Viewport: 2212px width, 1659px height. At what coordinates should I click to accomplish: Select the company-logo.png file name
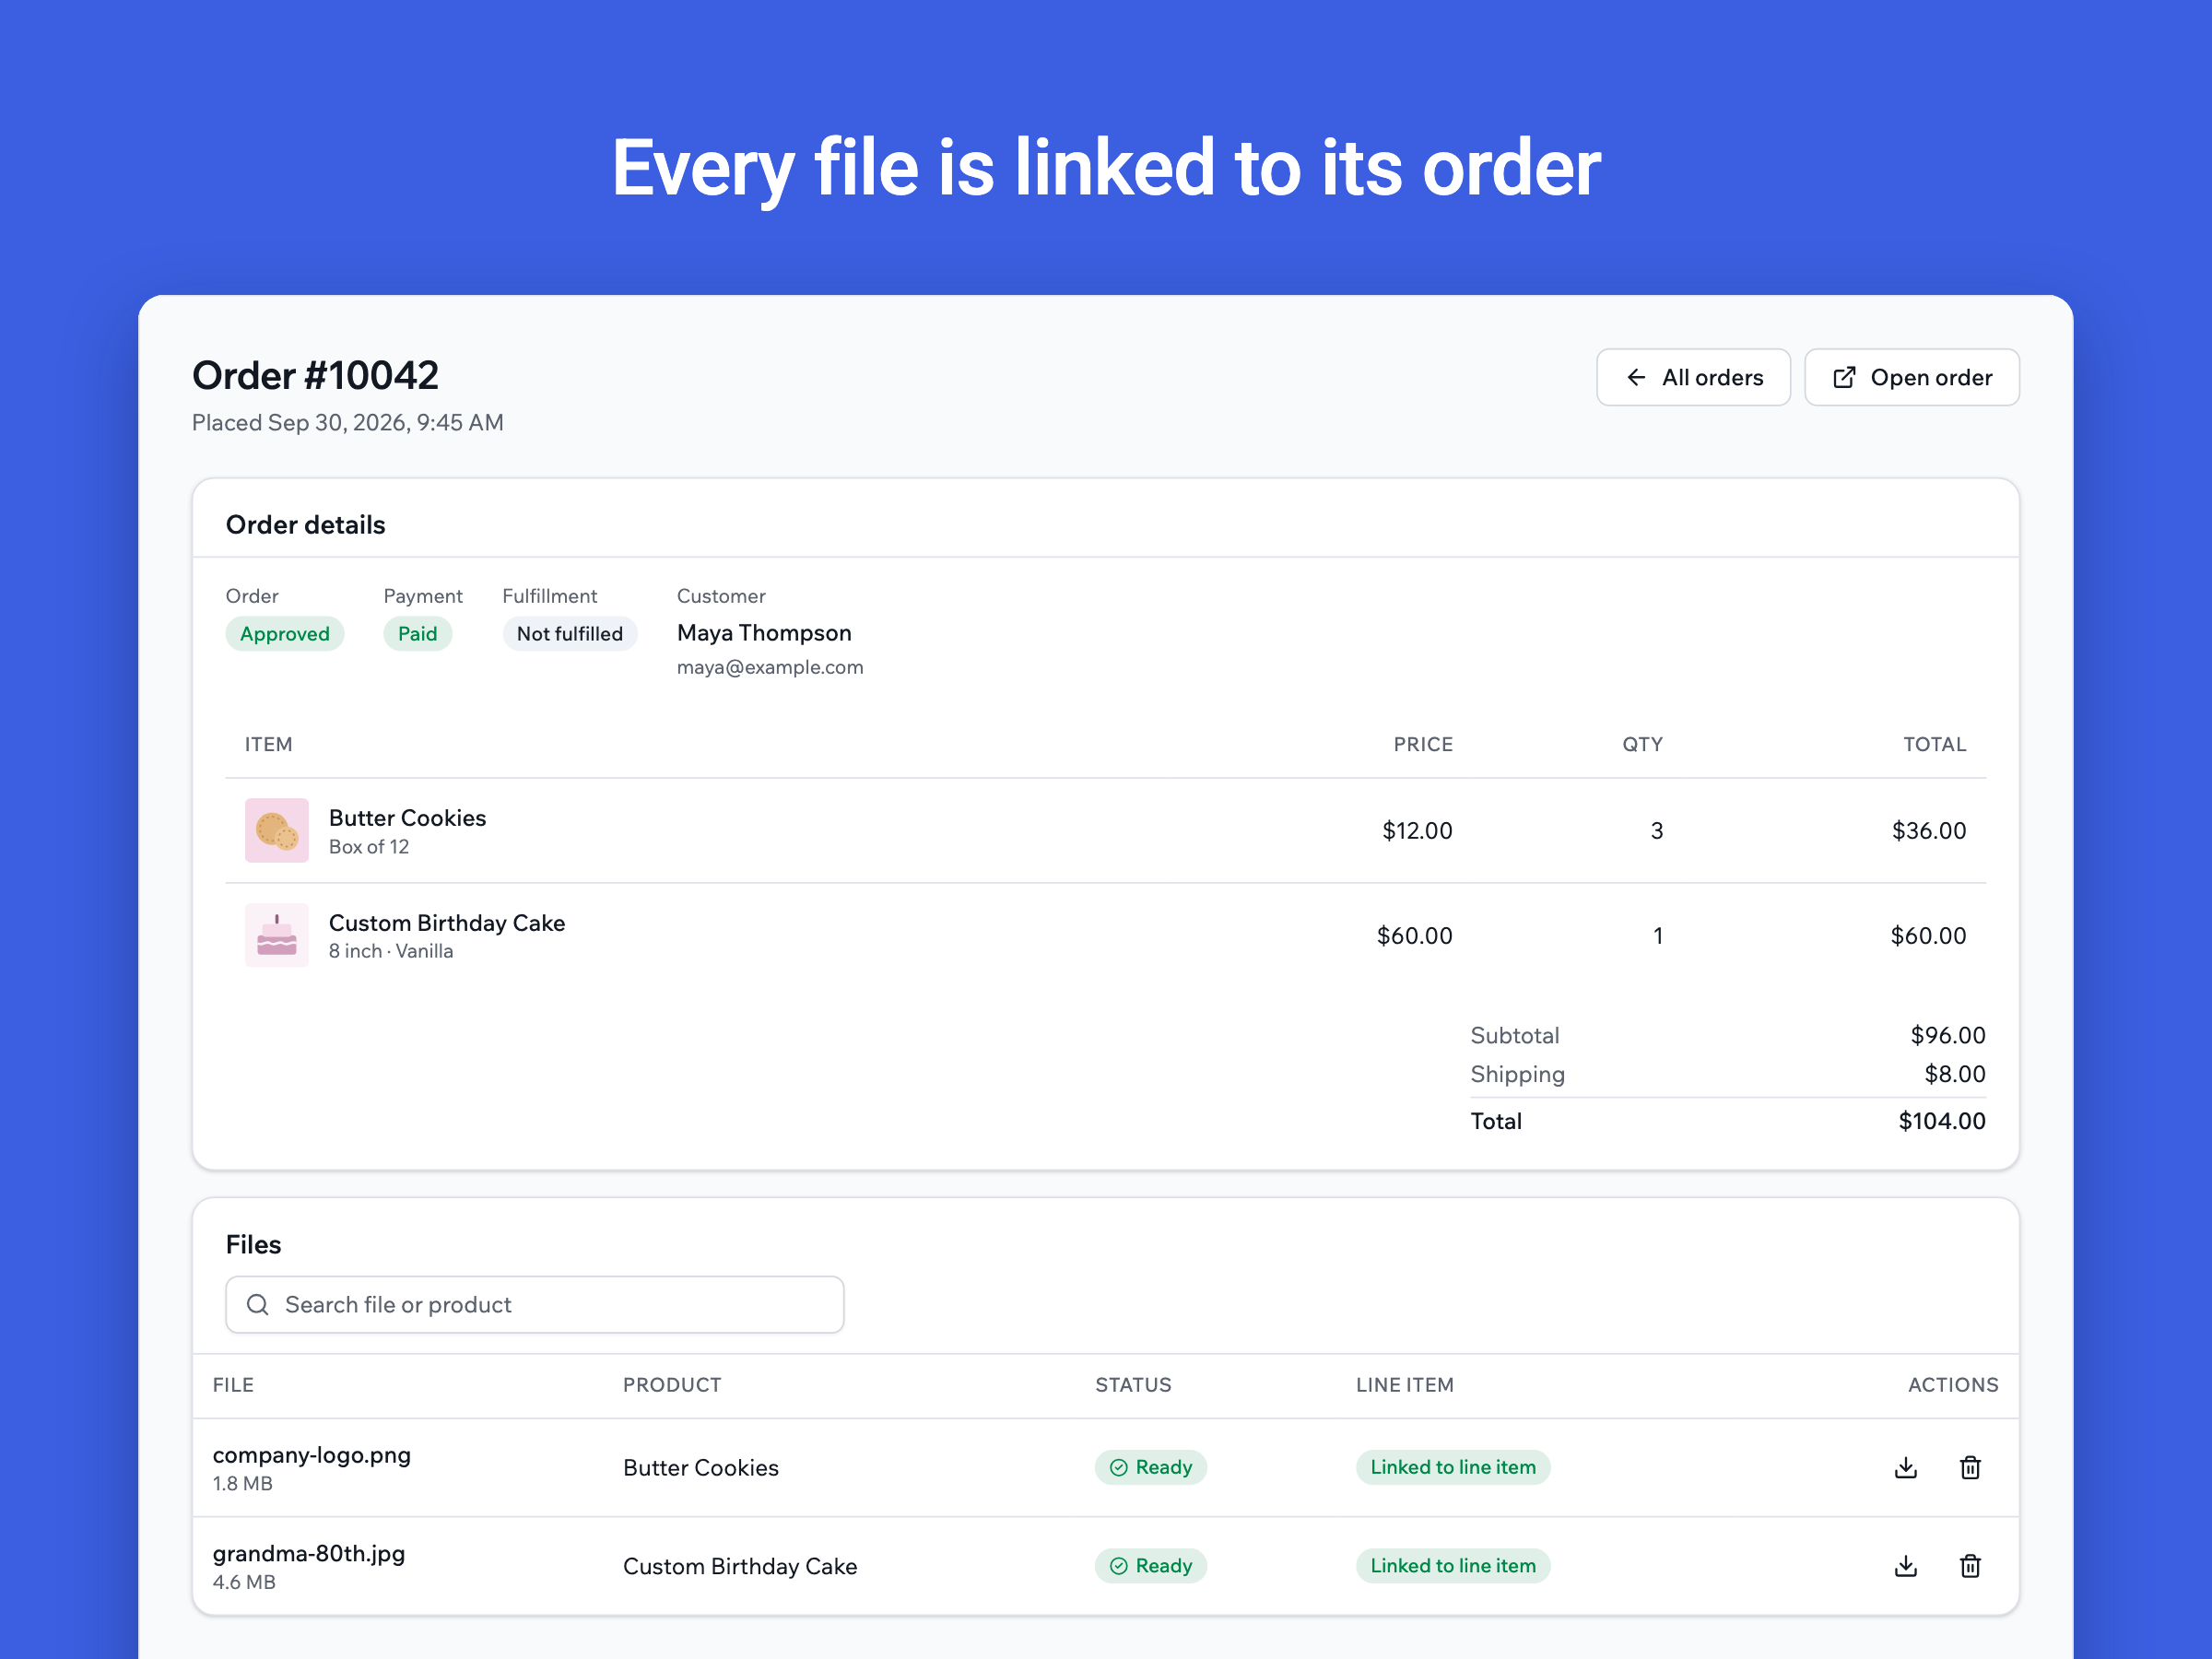coord(312,1455)
